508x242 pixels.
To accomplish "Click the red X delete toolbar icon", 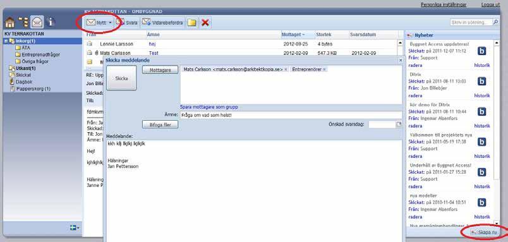I will click(205, 23).
